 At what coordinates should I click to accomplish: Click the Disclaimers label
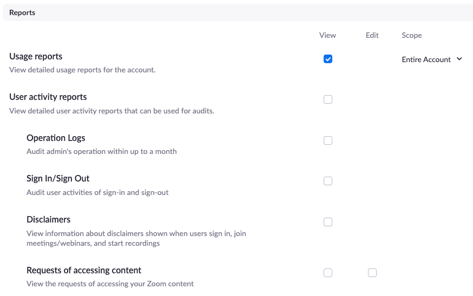(x=48, y=219)
